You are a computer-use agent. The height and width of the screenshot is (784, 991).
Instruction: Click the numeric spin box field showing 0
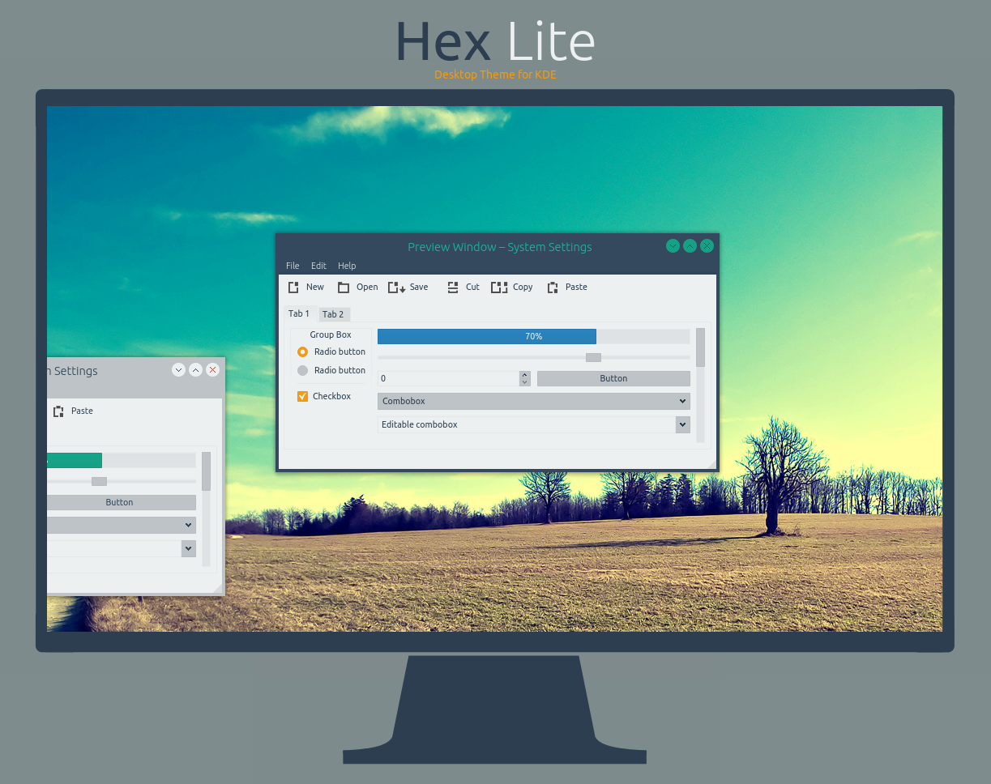point(448,378)
